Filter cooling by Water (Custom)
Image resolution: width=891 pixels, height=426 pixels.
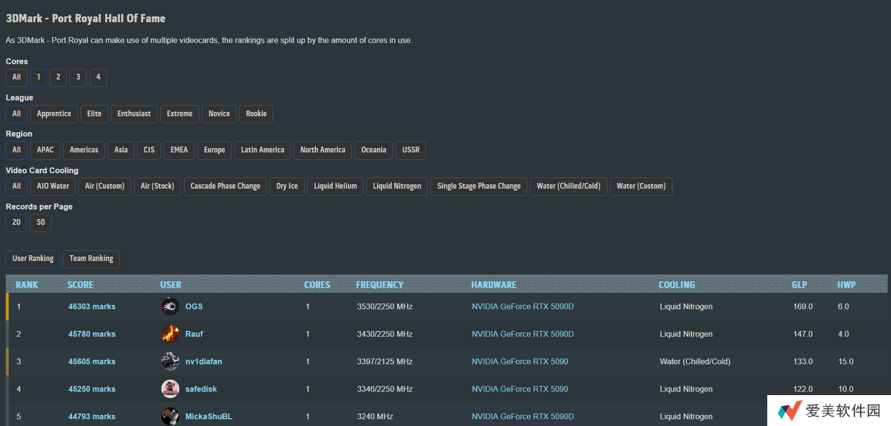click(x=641, y=186)
